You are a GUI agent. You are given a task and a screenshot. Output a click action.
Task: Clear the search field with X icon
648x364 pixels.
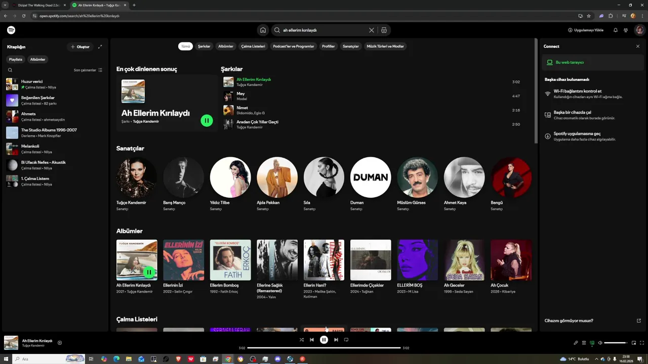(x=372, y=30)
